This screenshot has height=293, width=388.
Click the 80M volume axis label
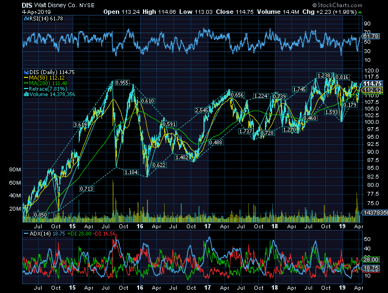pyautogui.click(x=15, y=170)
